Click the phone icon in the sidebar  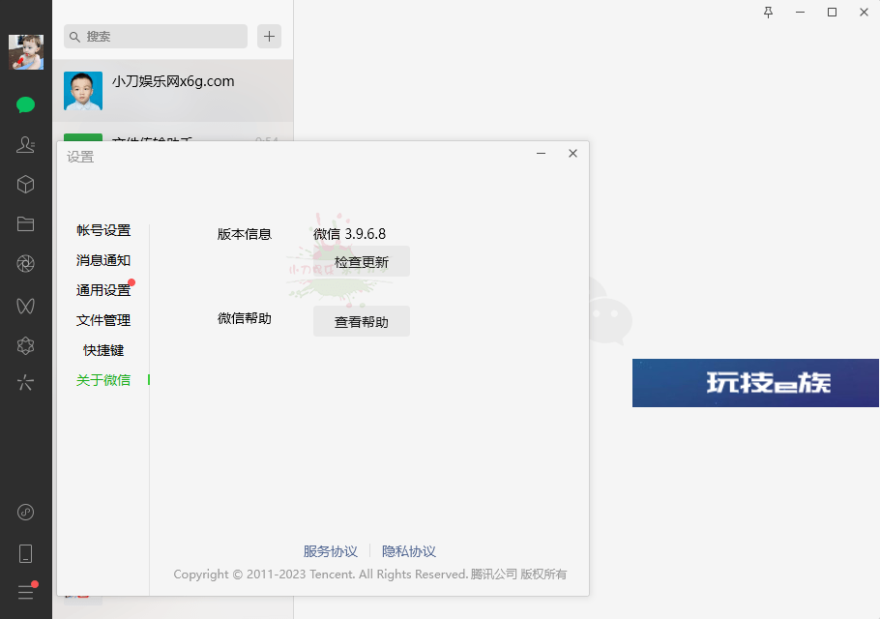(26, 554)
